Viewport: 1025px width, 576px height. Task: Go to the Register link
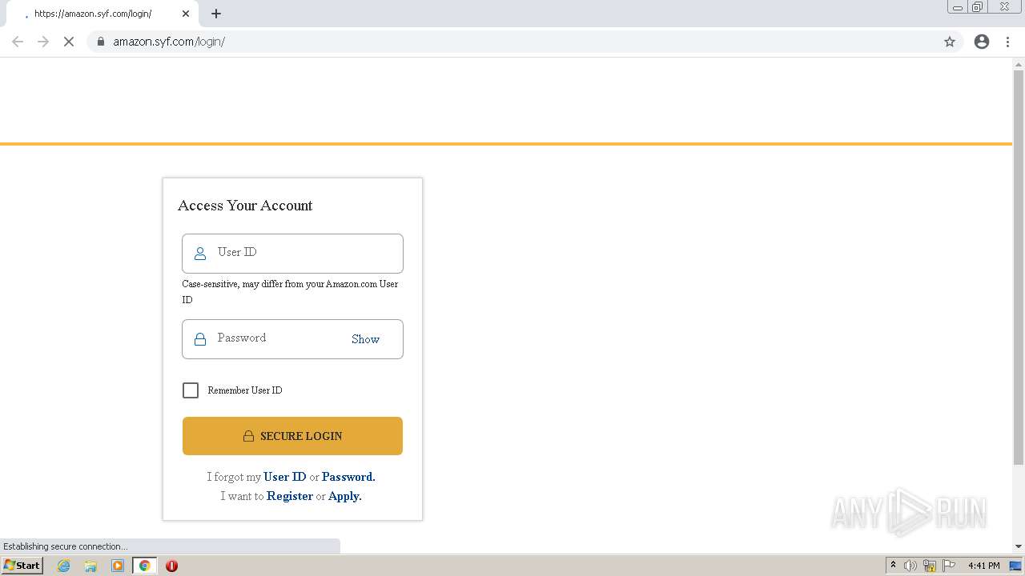290,496
